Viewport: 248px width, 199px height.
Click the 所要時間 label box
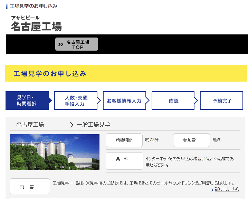124,140
